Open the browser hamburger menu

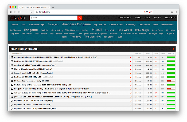[x=176, y=12]
